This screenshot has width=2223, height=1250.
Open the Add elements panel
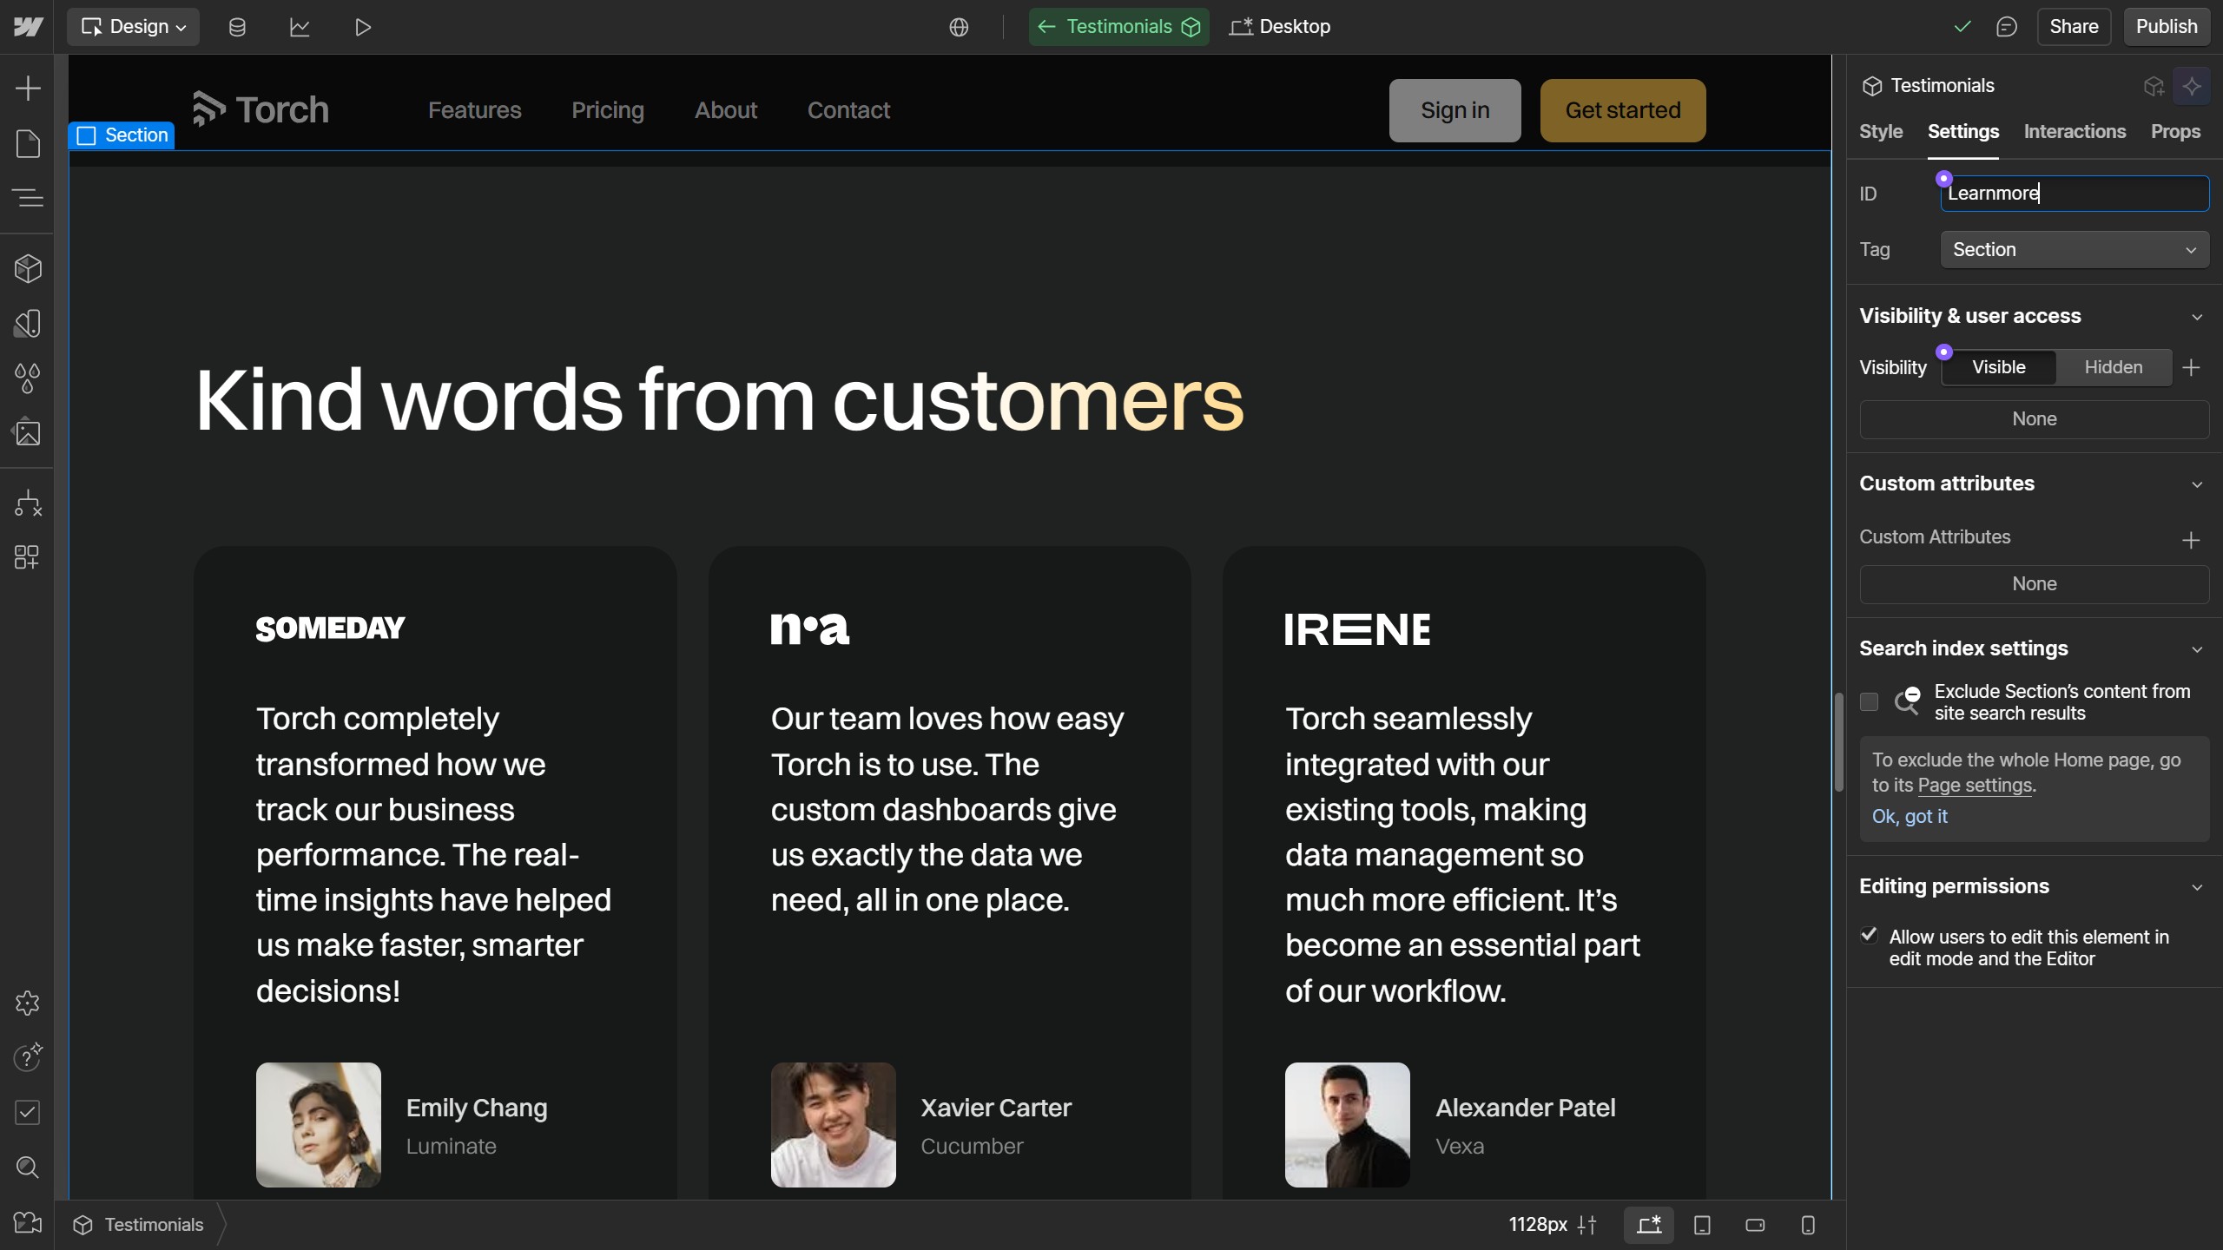pos(28,89)
